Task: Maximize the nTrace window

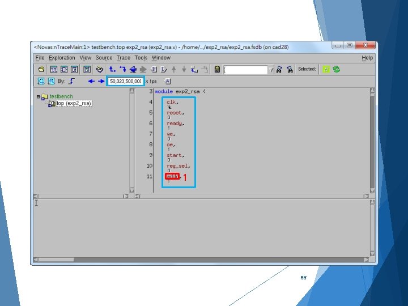Action: coord(350,45)
